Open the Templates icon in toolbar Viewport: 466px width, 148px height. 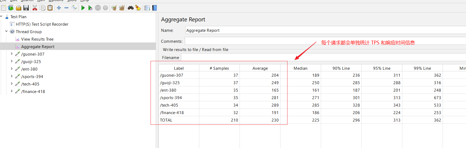pos(11,8)
